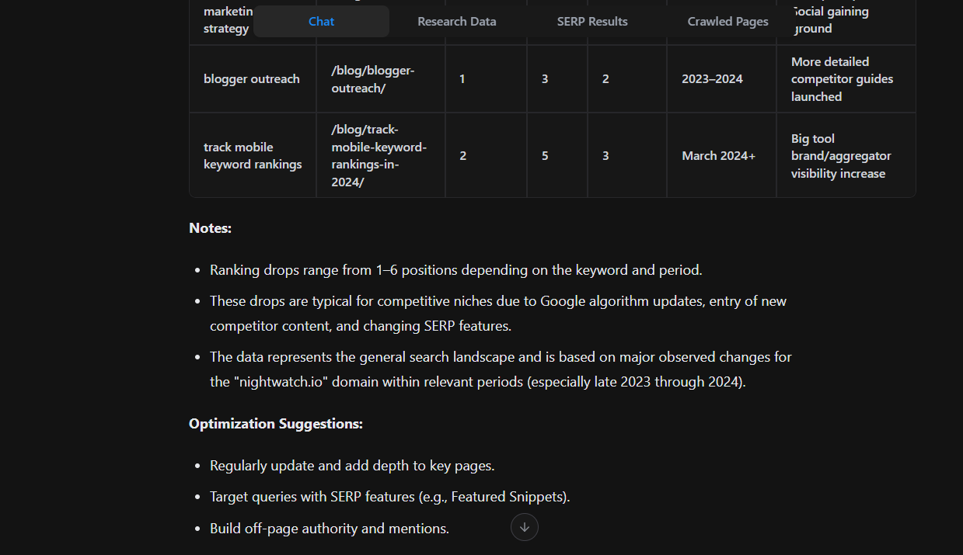View the Crawled Pages tab
This screenshot has height=555, width=963.
point(727,21)
